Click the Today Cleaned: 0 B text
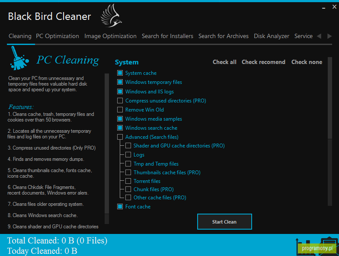Viewport: 339px width, 256px height. pyautogui.click(x=42, y=251)
